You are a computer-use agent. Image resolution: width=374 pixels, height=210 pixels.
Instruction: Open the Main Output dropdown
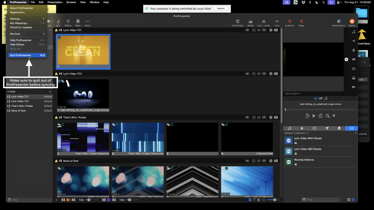click(x=293, y=94)
